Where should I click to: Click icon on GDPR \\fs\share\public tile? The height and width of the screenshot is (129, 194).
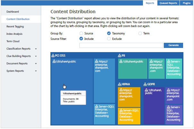tap(146, 90)
